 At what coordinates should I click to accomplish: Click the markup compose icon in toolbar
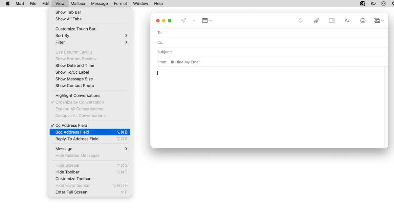click(x=332, y=21)
